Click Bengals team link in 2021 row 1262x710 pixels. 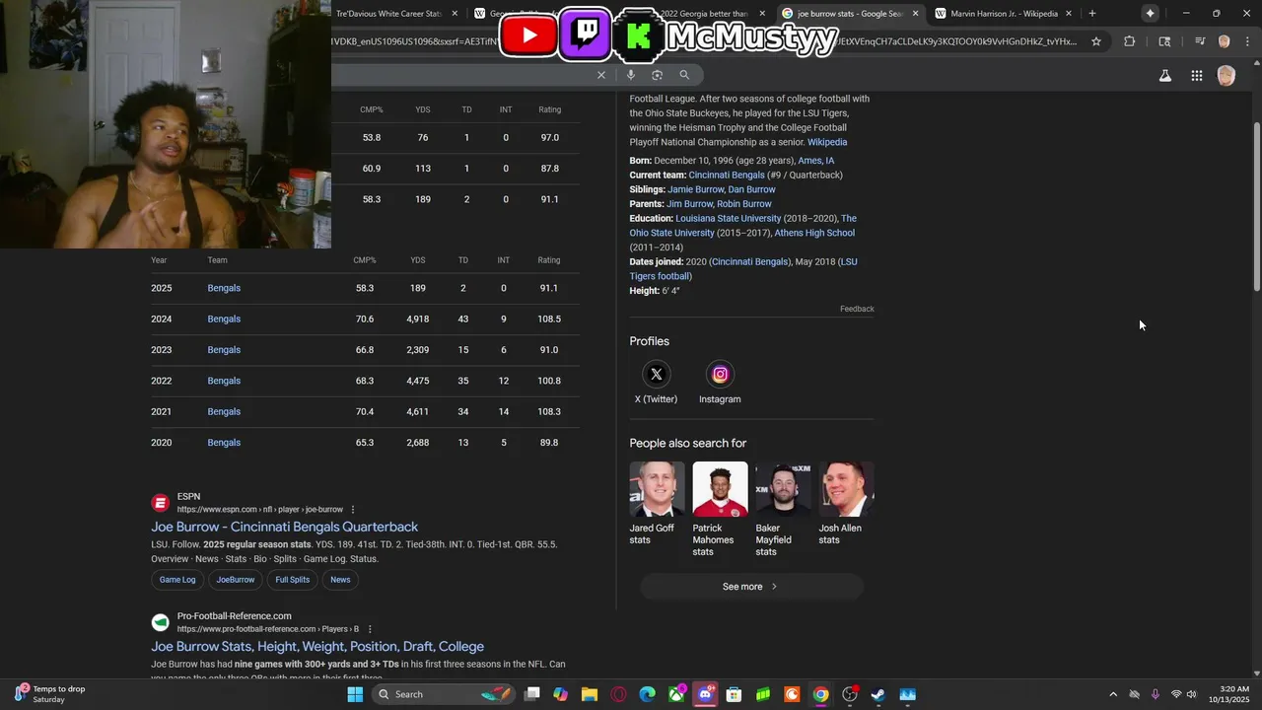(224, 412)
